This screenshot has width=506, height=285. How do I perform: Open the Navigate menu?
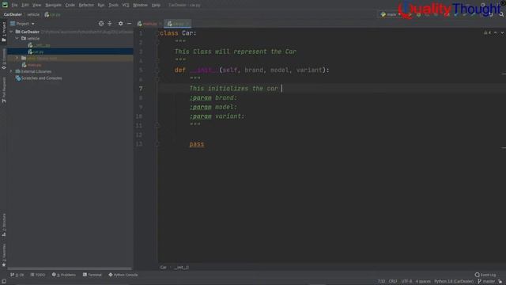tap(53, 6)
